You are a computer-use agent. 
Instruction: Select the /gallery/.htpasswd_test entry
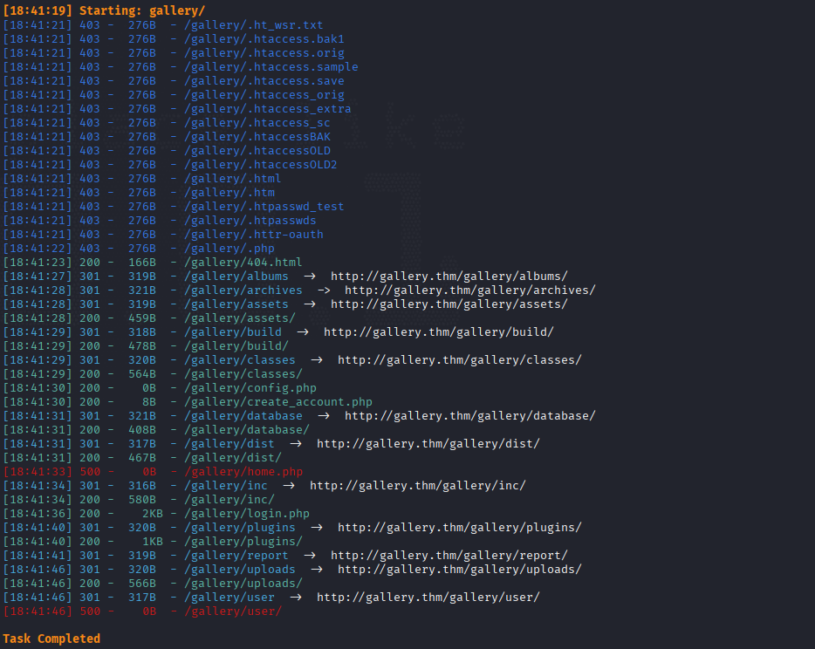pyautogui.click(x=264, y=207)
